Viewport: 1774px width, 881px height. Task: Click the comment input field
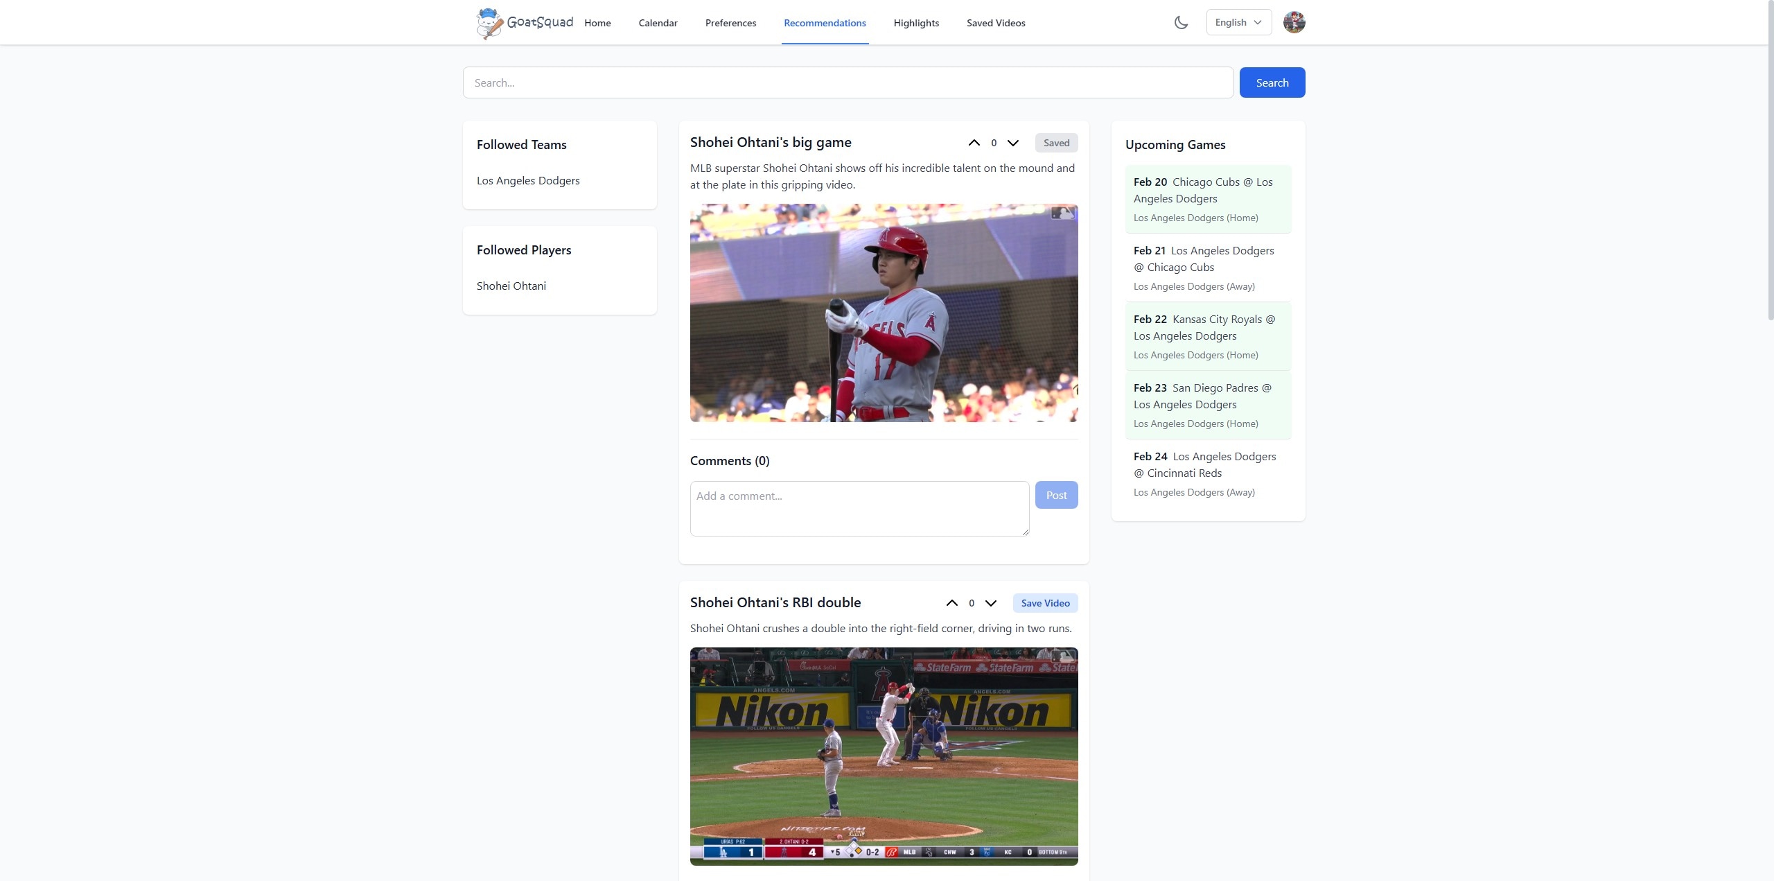(859, 507)
